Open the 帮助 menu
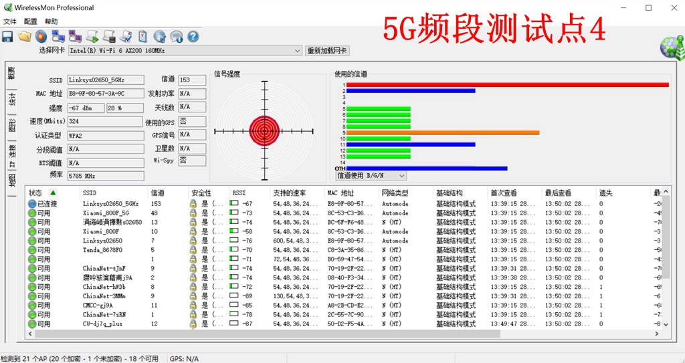The width and height of the screenshot is (685, 363). pos(51,21)
